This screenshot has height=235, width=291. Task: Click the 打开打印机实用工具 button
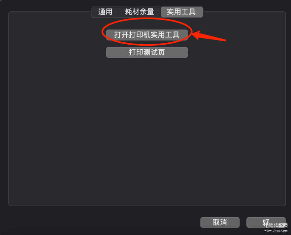click(x=147, y=35)
